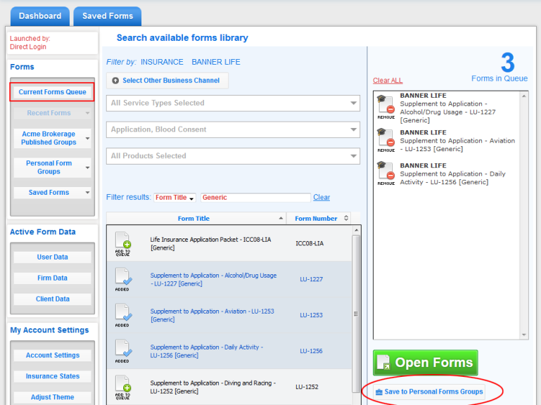
Task: Open the Dashboard tab
Action: (40, 16)
